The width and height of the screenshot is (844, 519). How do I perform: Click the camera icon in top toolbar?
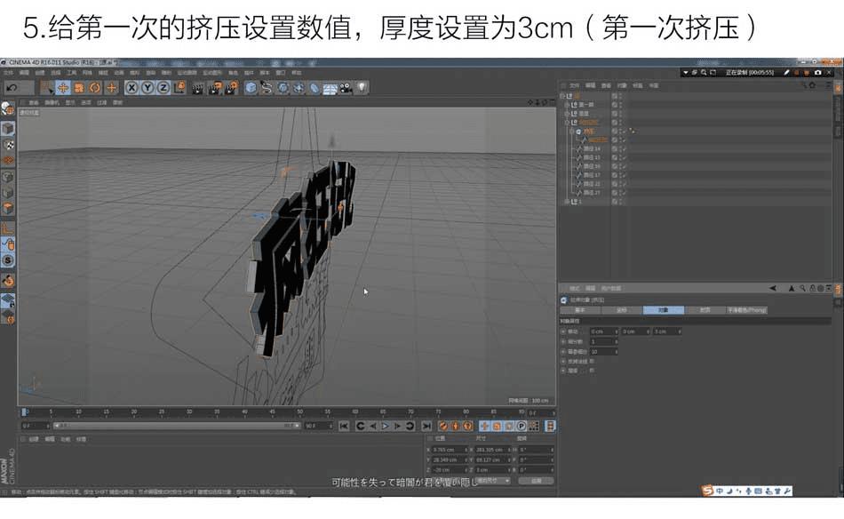(x=346, y=87)
